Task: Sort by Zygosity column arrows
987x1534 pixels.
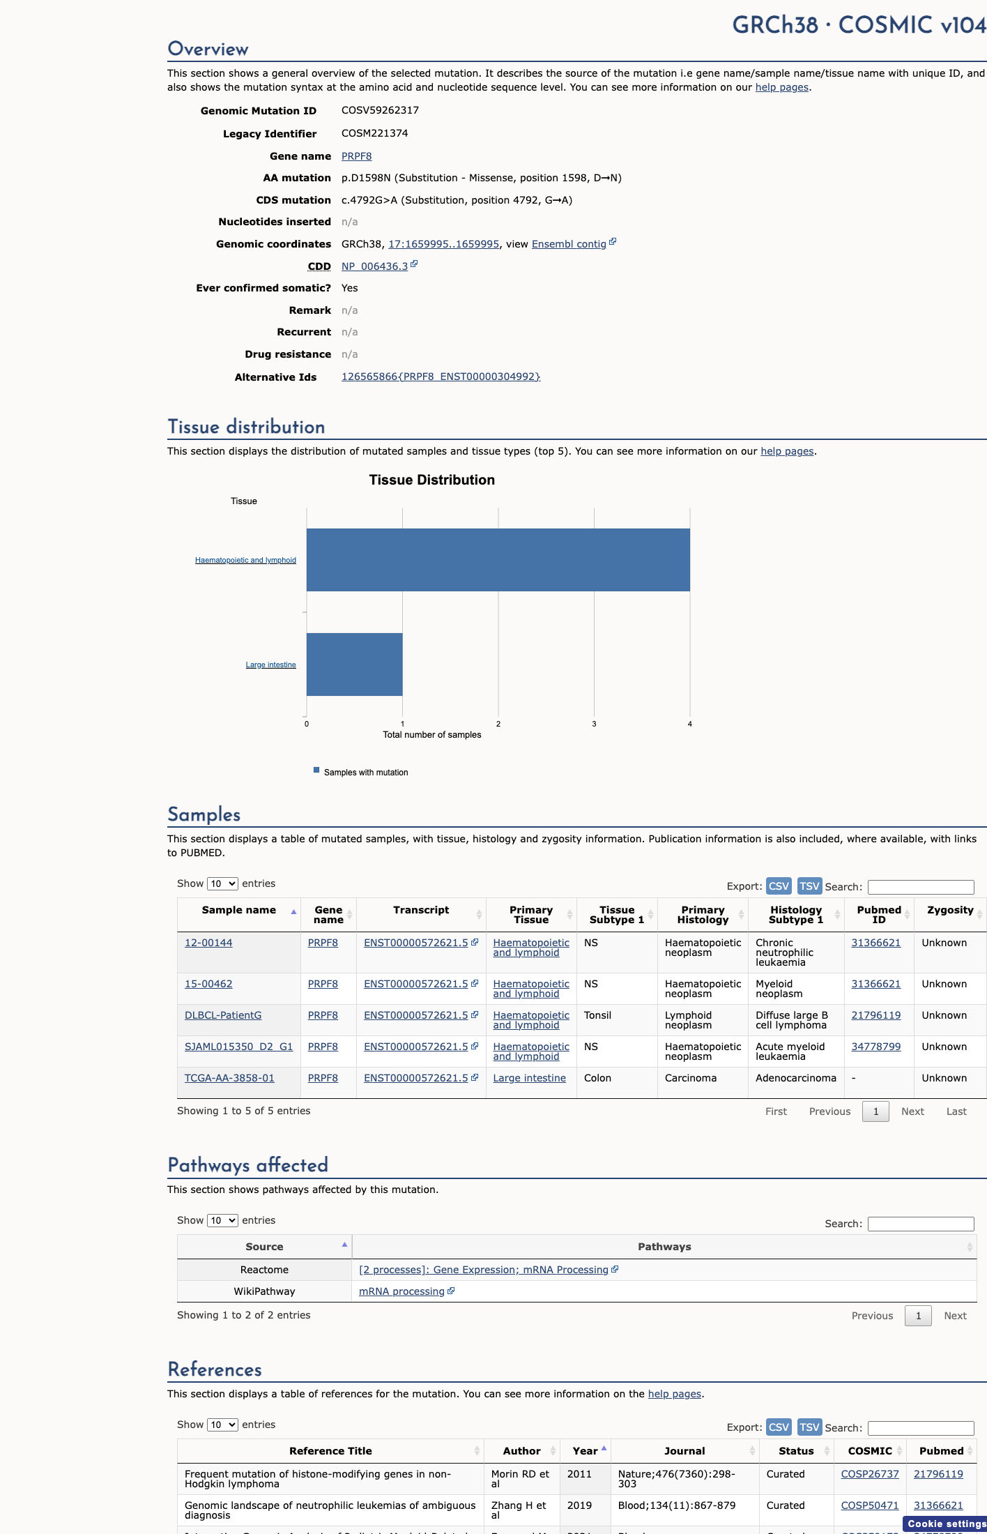Action: click(x=979, y=914)
